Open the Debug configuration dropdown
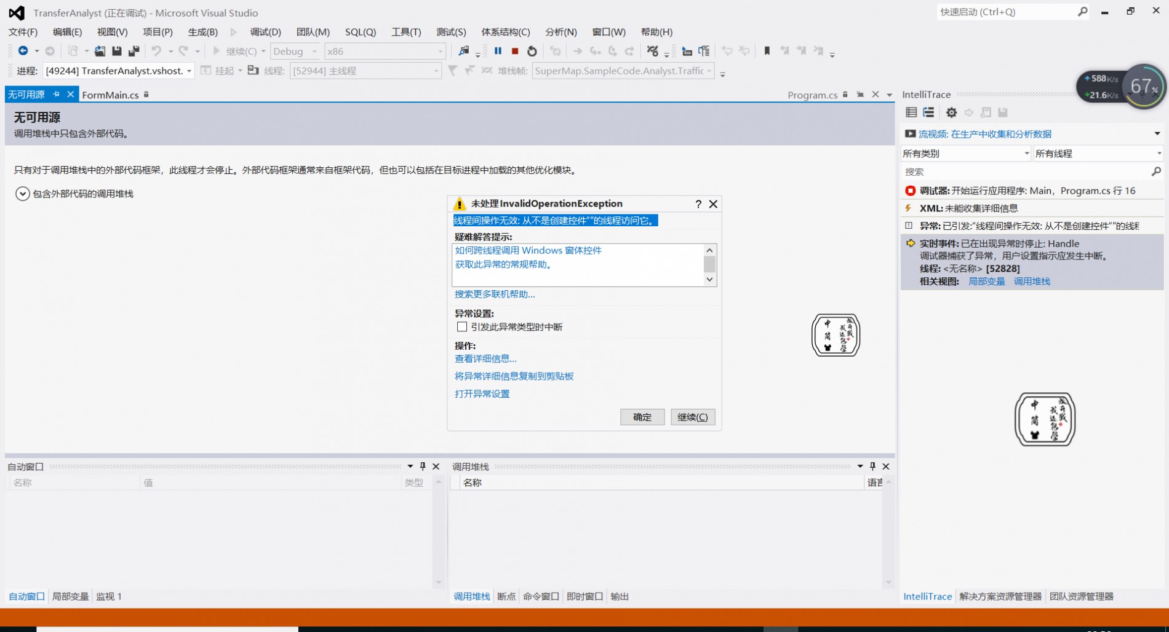The height and width of the screenshot is (632, 1169). click(x=295, y=51)
